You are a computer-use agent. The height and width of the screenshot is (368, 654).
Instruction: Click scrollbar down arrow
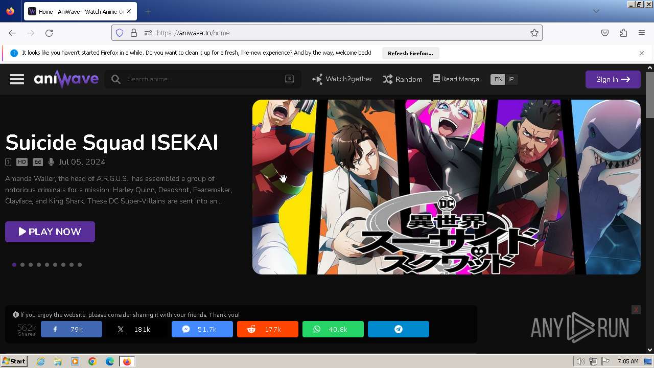650,350
